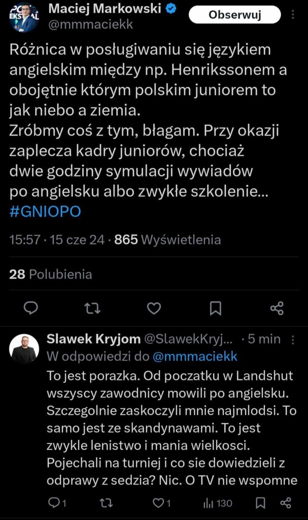The height and width of the screenshot is (520, 308).
Task: Reply to Maciej Markowski's main tweet
Action: point(31,308)
